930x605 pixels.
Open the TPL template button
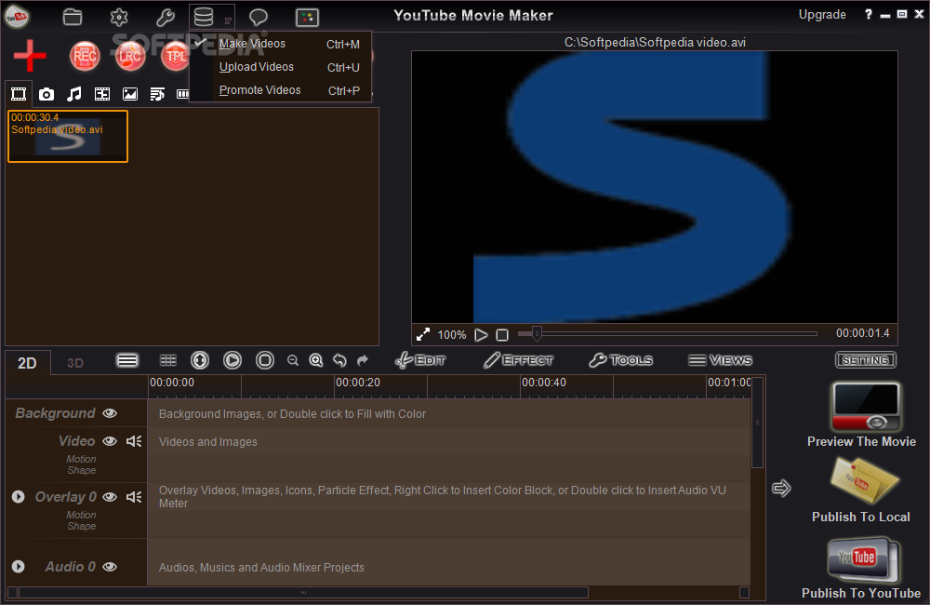[x=176, y=57]
